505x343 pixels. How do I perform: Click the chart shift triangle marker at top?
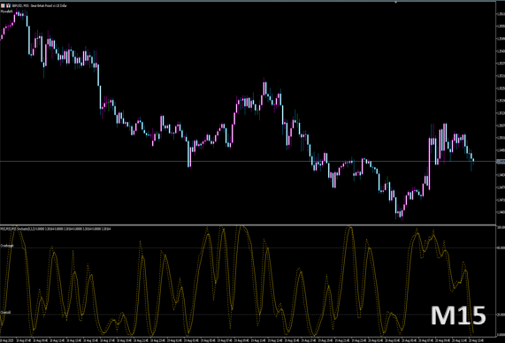pyautogui.click(x=396, y=3)
